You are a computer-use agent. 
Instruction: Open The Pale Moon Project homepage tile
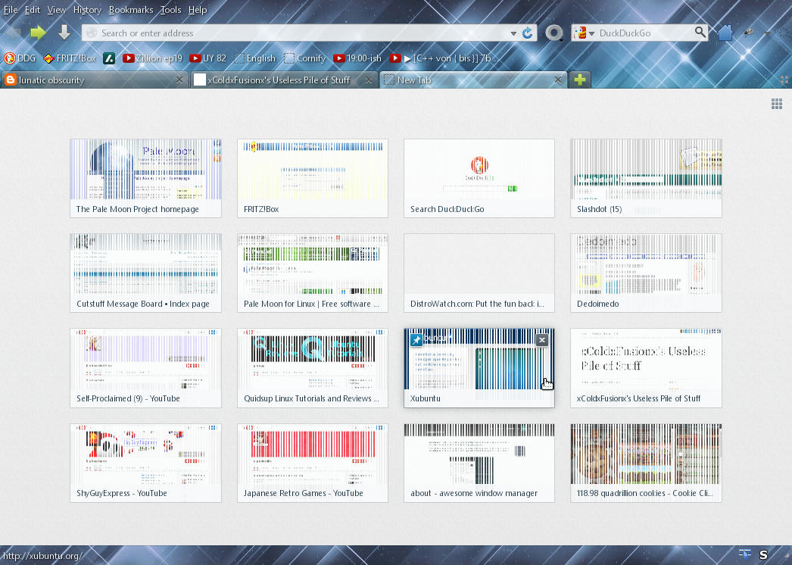(145, 178)
